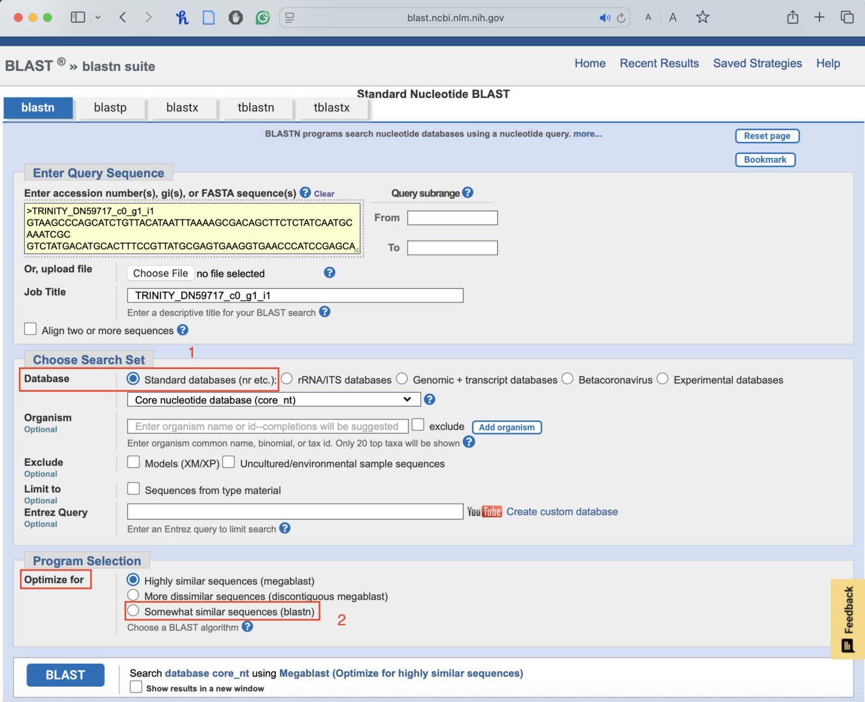Image resolution: width=865 pixels, height=702 pixels.
Task: Select the rRNA/ITS databases option
Action: click(287, 379)
